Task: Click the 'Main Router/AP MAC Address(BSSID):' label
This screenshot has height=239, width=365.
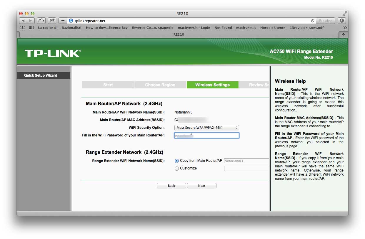Action: 132,120
